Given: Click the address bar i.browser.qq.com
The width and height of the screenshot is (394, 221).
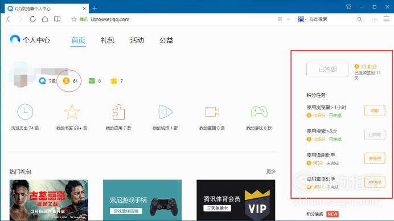Looking at the screenshot, I should pos(110,19).
